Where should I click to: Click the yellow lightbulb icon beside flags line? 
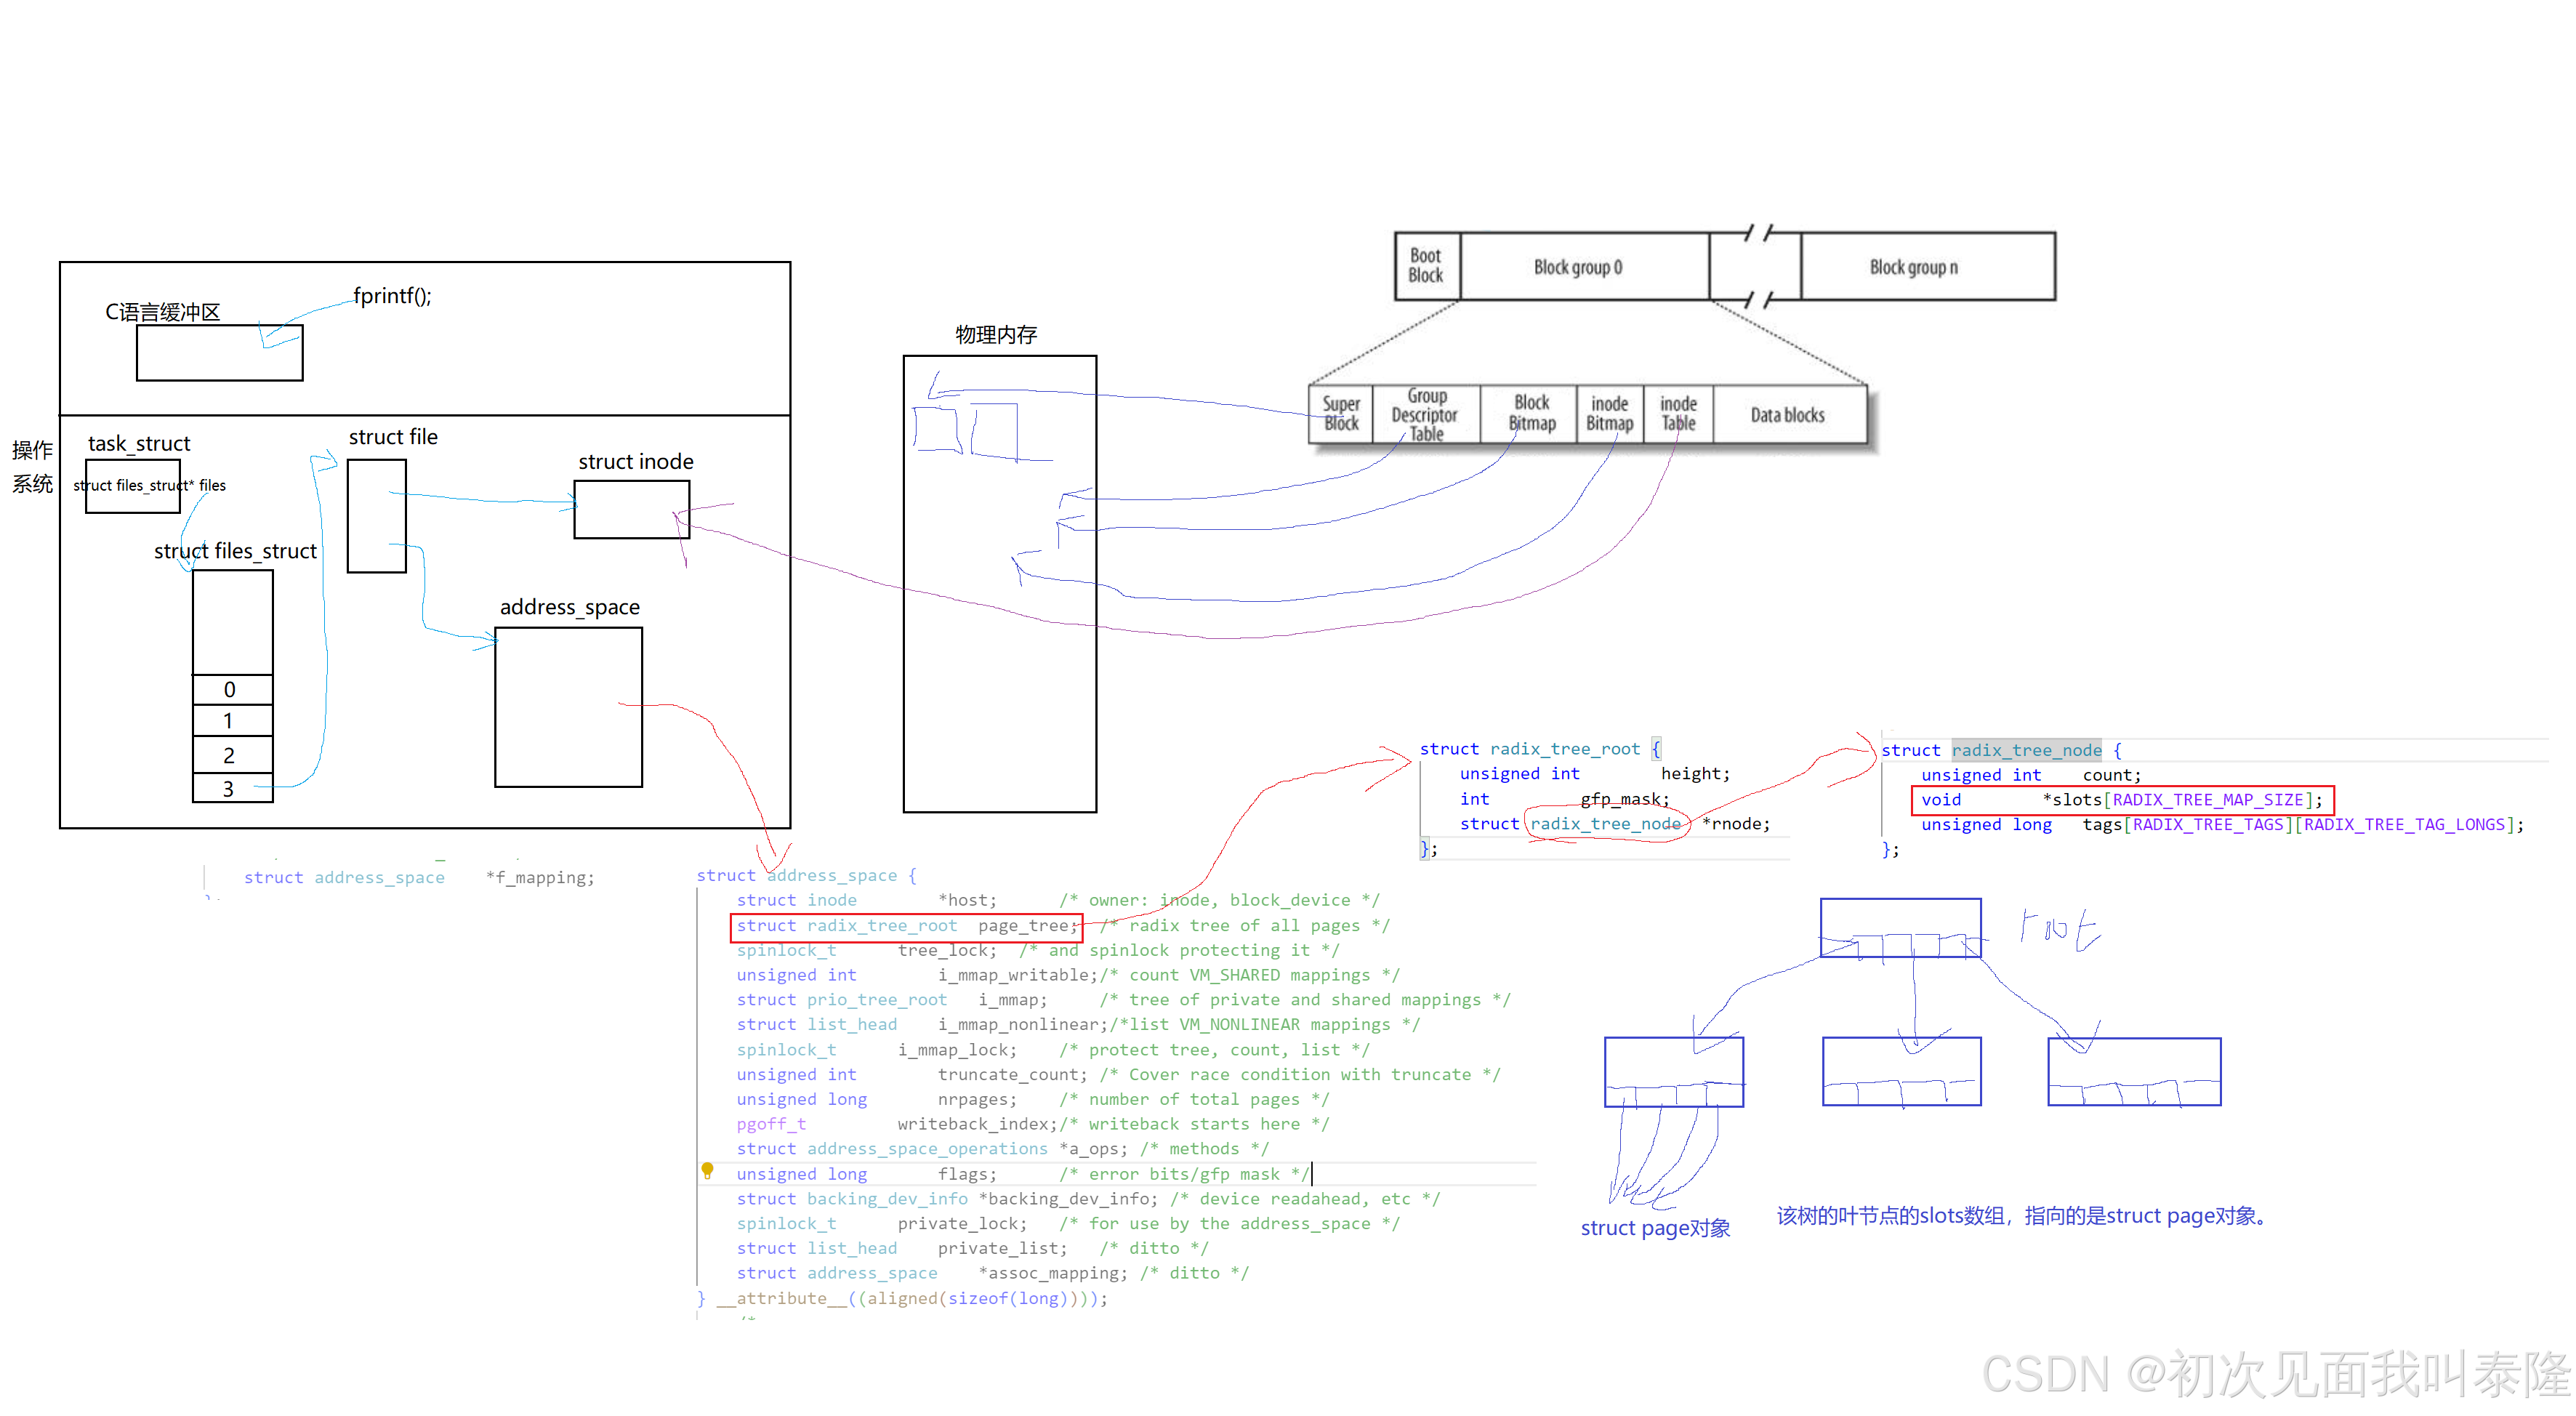707,1169
